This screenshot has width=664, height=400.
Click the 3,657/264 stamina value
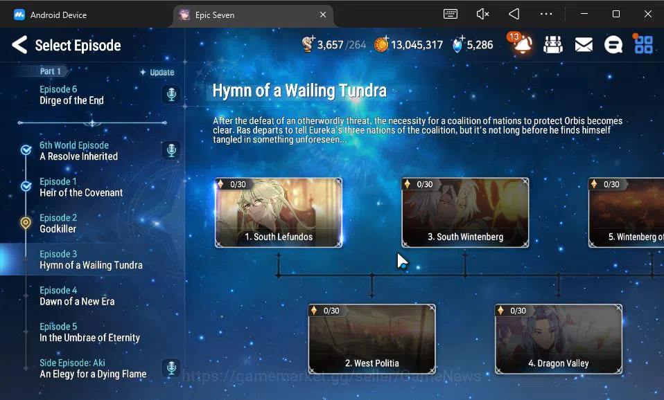point(341,44)
